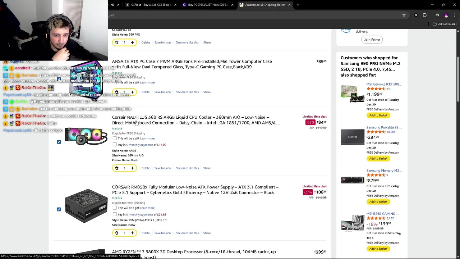
Task: Deselect the CORSAIR RM850x item checkbox
Action: [x=59, y=209]
